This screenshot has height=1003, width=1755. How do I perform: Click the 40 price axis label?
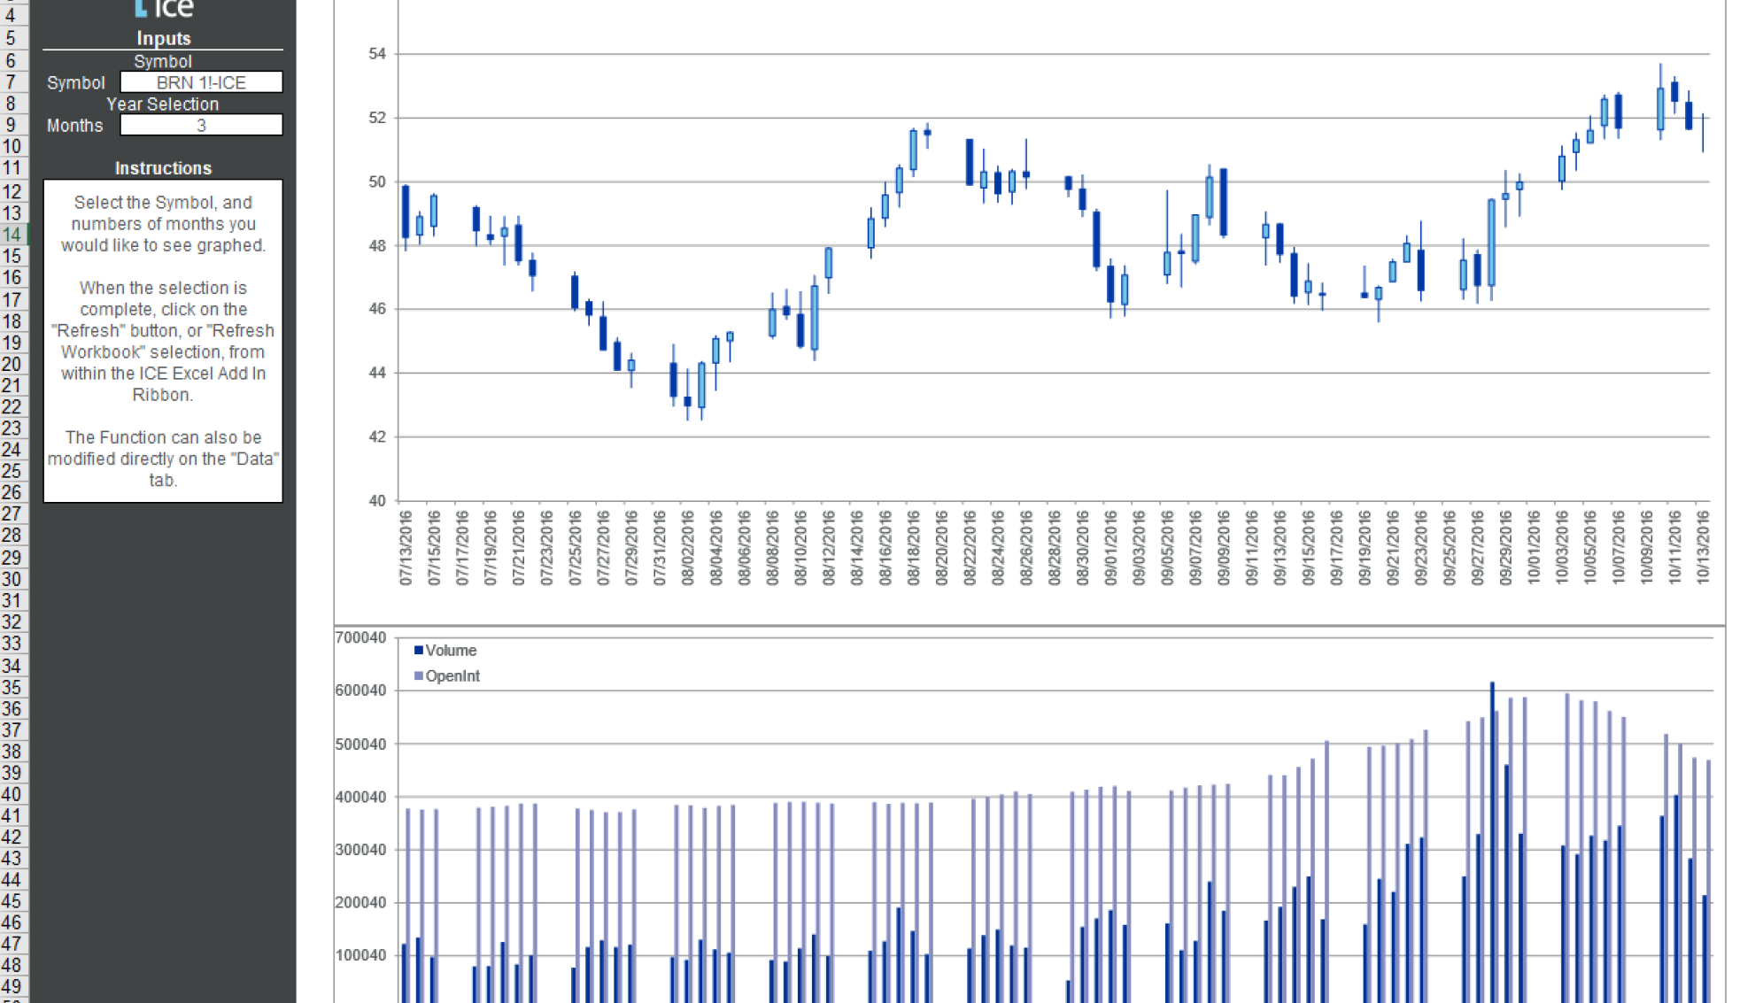(x=378, y=500)
